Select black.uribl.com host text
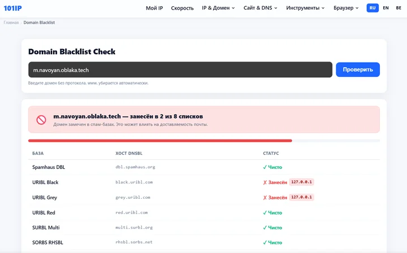This screenshot has width=407, height=253. click(x=134, y=182)
